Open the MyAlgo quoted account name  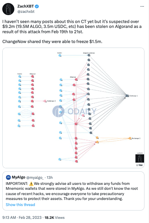18,177
